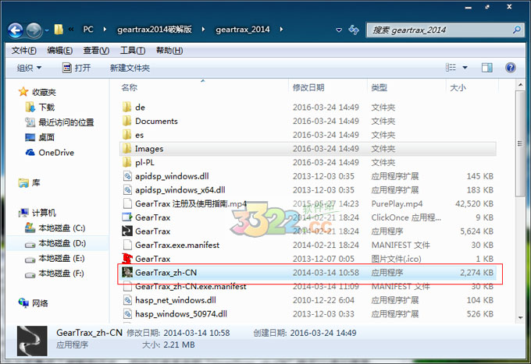Open recent locations dropdown beside Forward arrow
The height and width of the screenshot is (364, 531).
tap(47, 30)
